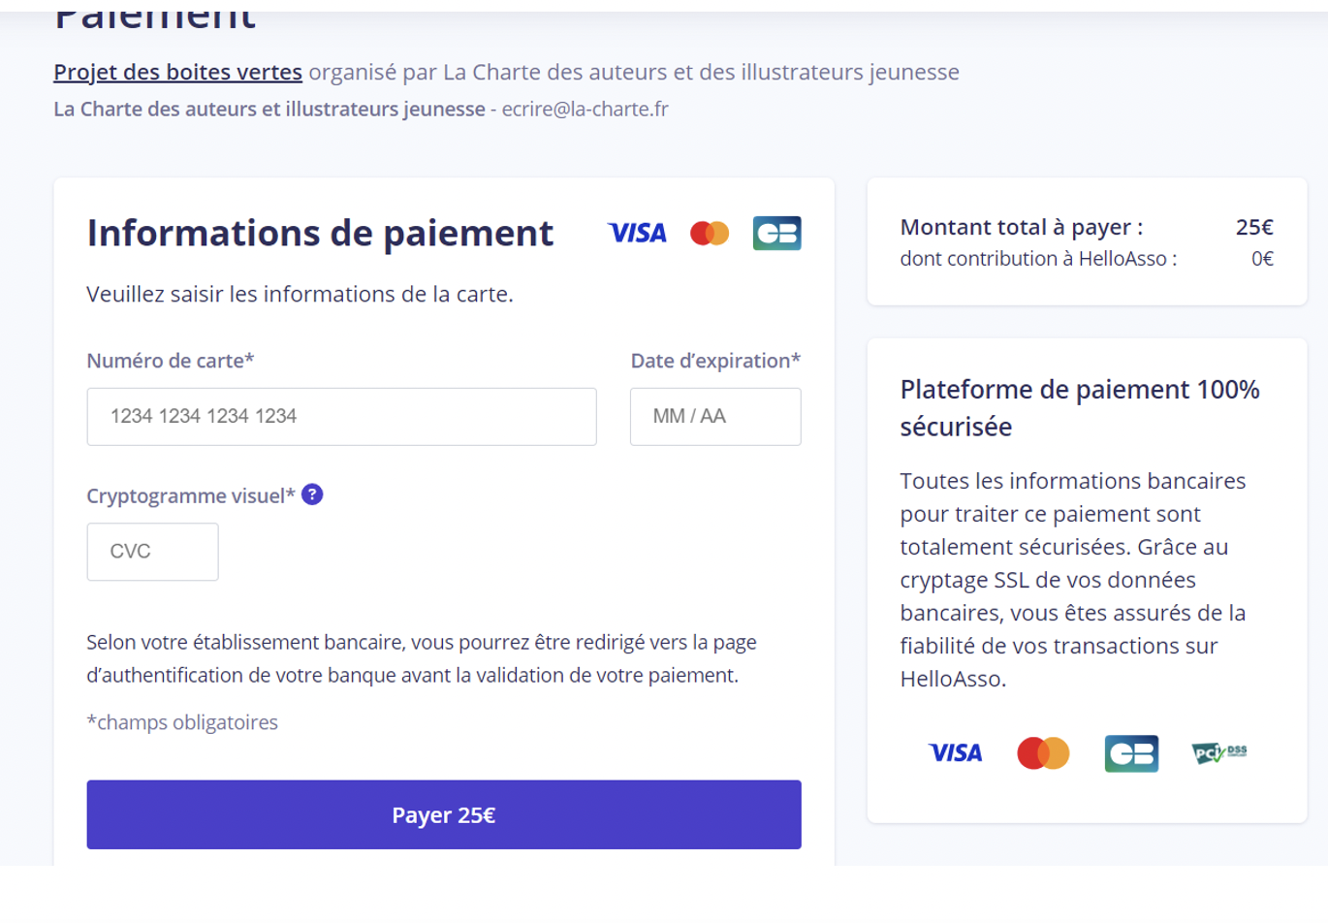
Task: Click the Visa logo in the secure platform panel
Action: 956,752
